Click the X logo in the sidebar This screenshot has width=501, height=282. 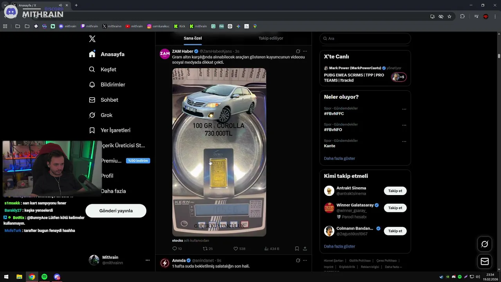tap(92, 39)
